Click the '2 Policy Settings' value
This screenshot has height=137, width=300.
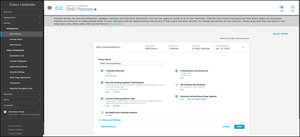(x=201, y=48)
